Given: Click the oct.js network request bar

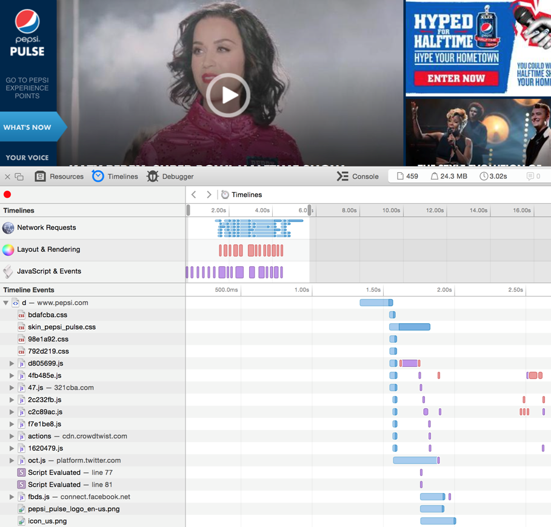Looking at the screenshot, I should point(416,460).
